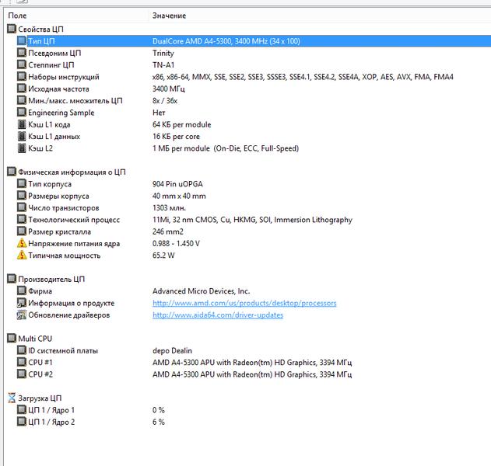Click the Информация о продукте link icon
Screen dimensions: 491x466
tap(22, 303)
